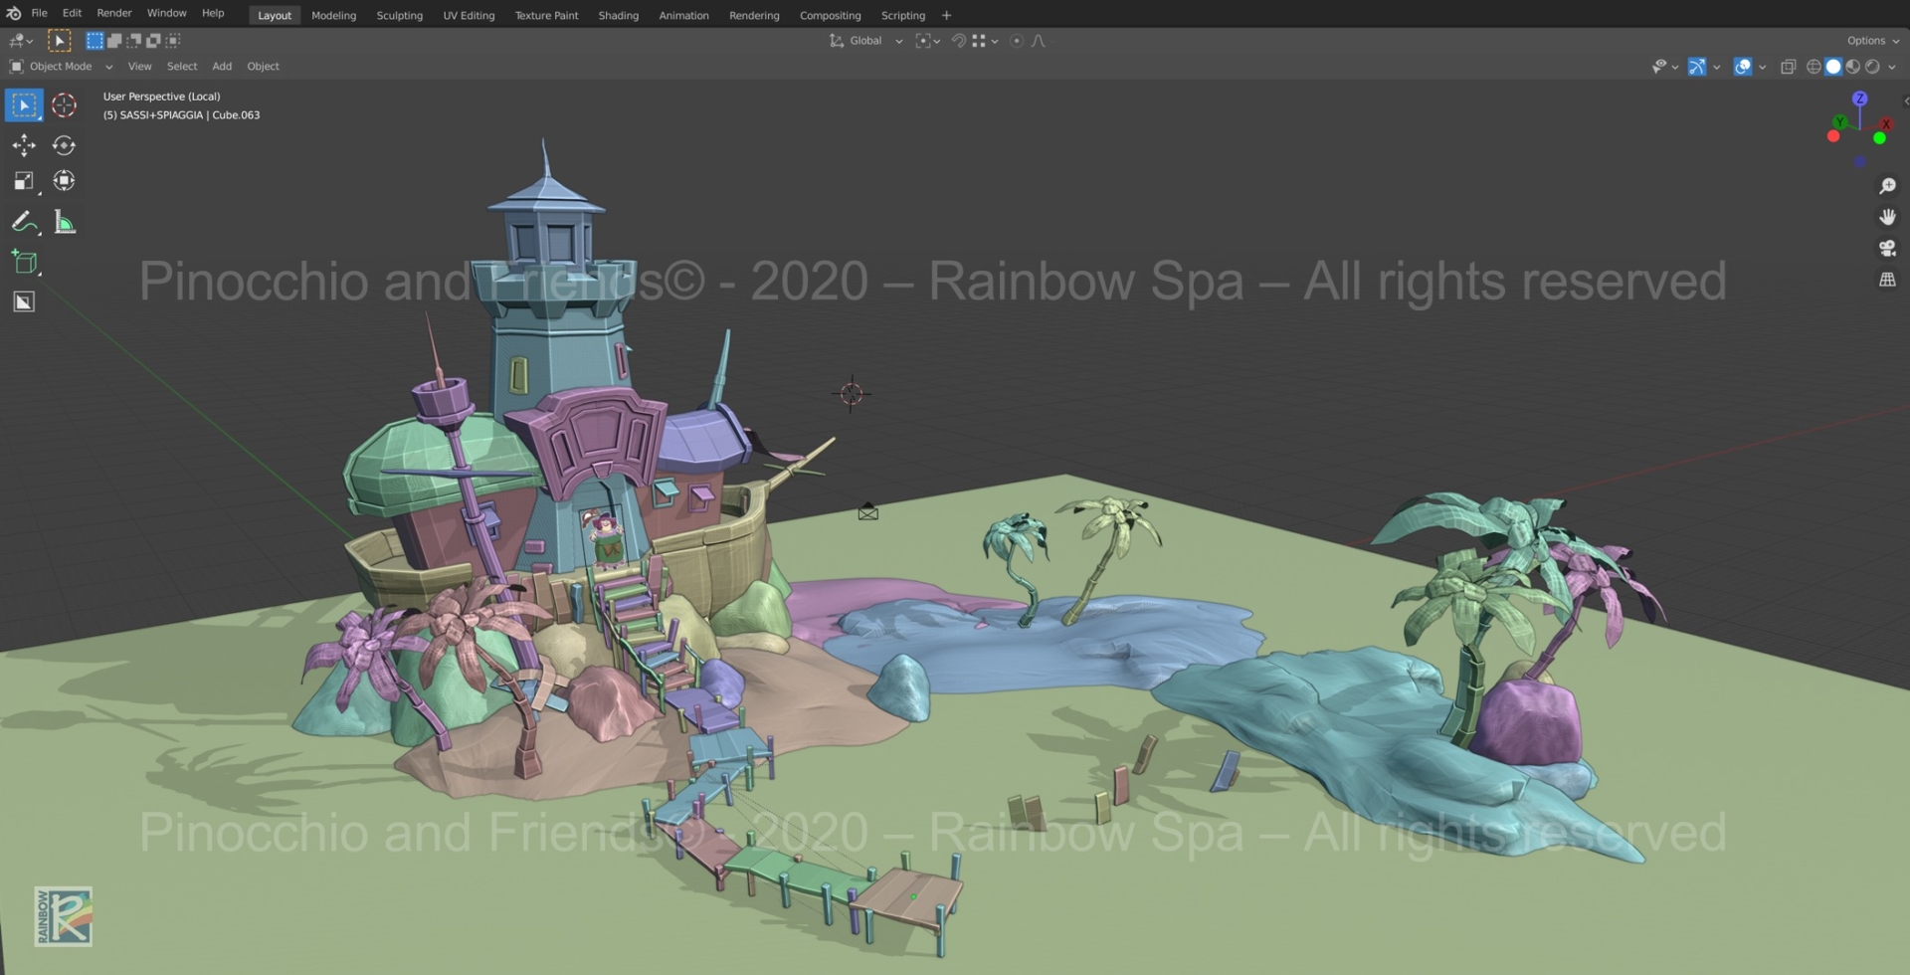Open the viewport View menu
This screenshot has height=975, width=1910.
click(139, 67)
